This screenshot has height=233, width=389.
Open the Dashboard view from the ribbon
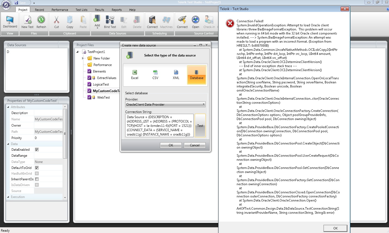click(10, 22)
